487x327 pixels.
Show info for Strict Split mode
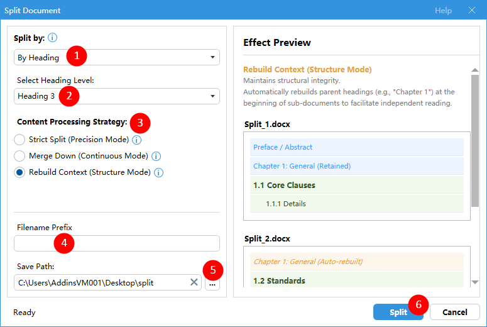coord(136,140)
